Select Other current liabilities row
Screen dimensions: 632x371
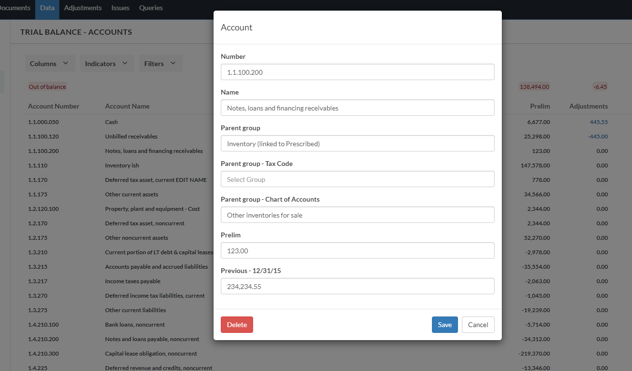pos(135,310)
